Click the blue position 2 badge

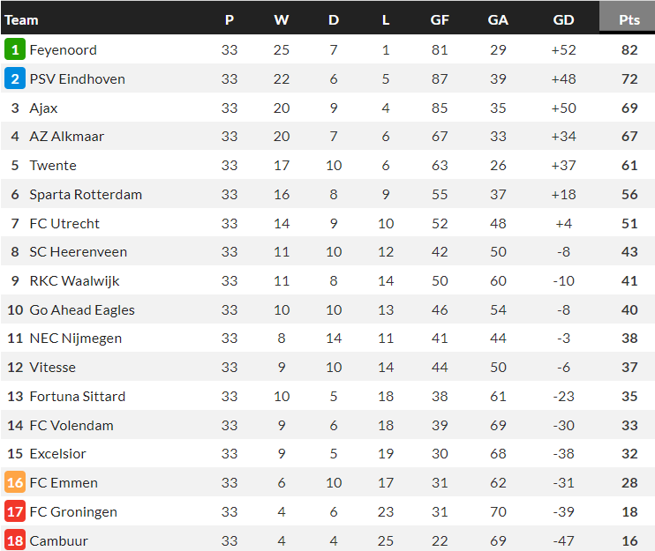point(15,79)
